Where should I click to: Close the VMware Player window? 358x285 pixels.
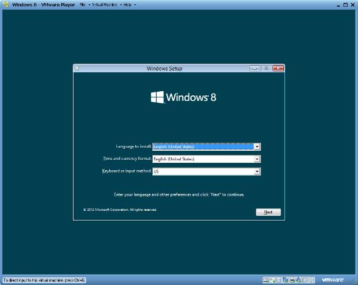point(353,5)
